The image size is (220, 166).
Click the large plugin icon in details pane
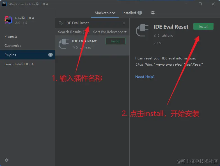[x=142, y=30]
